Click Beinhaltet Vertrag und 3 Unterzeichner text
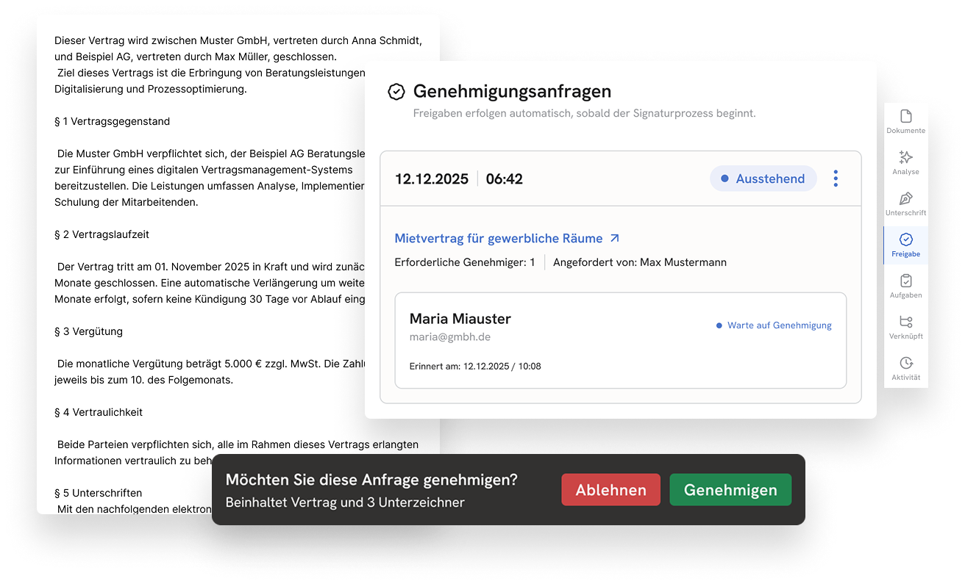Viewport: 965px width, 584px height. [345, 502]
